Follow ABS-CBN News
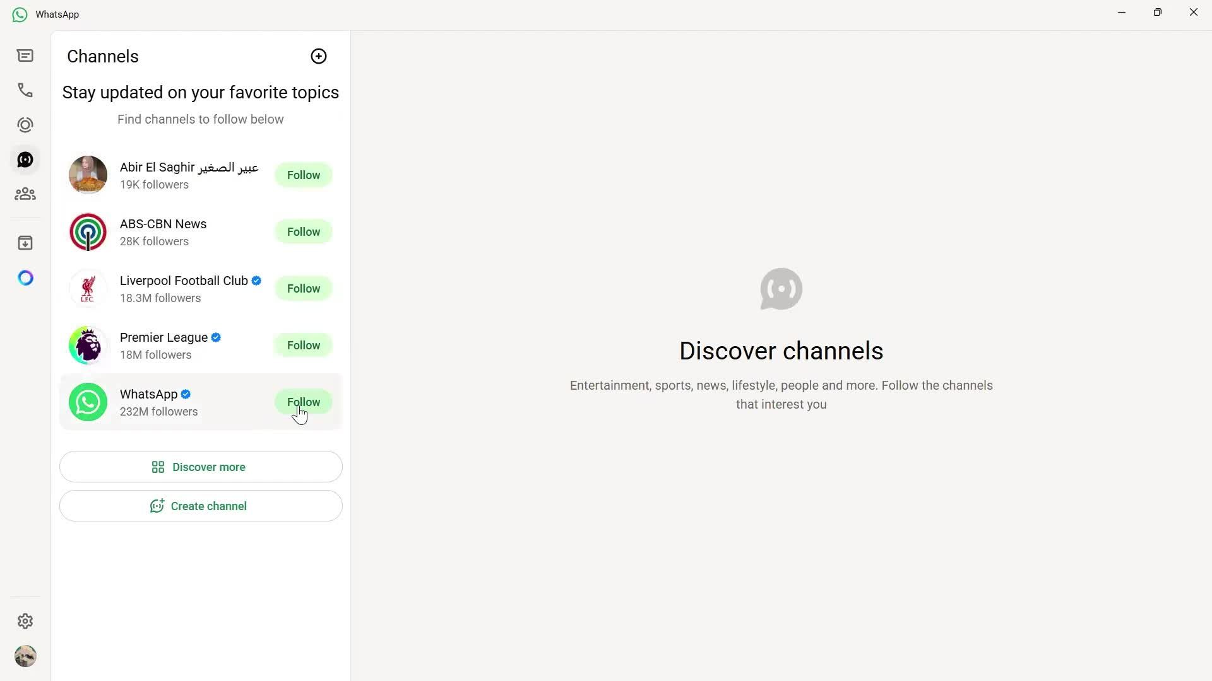 304,231
